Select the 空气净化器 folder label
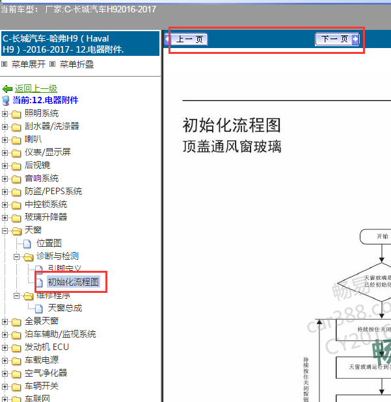The height and width of the screenshot is (402, 391). coord(46,373)
